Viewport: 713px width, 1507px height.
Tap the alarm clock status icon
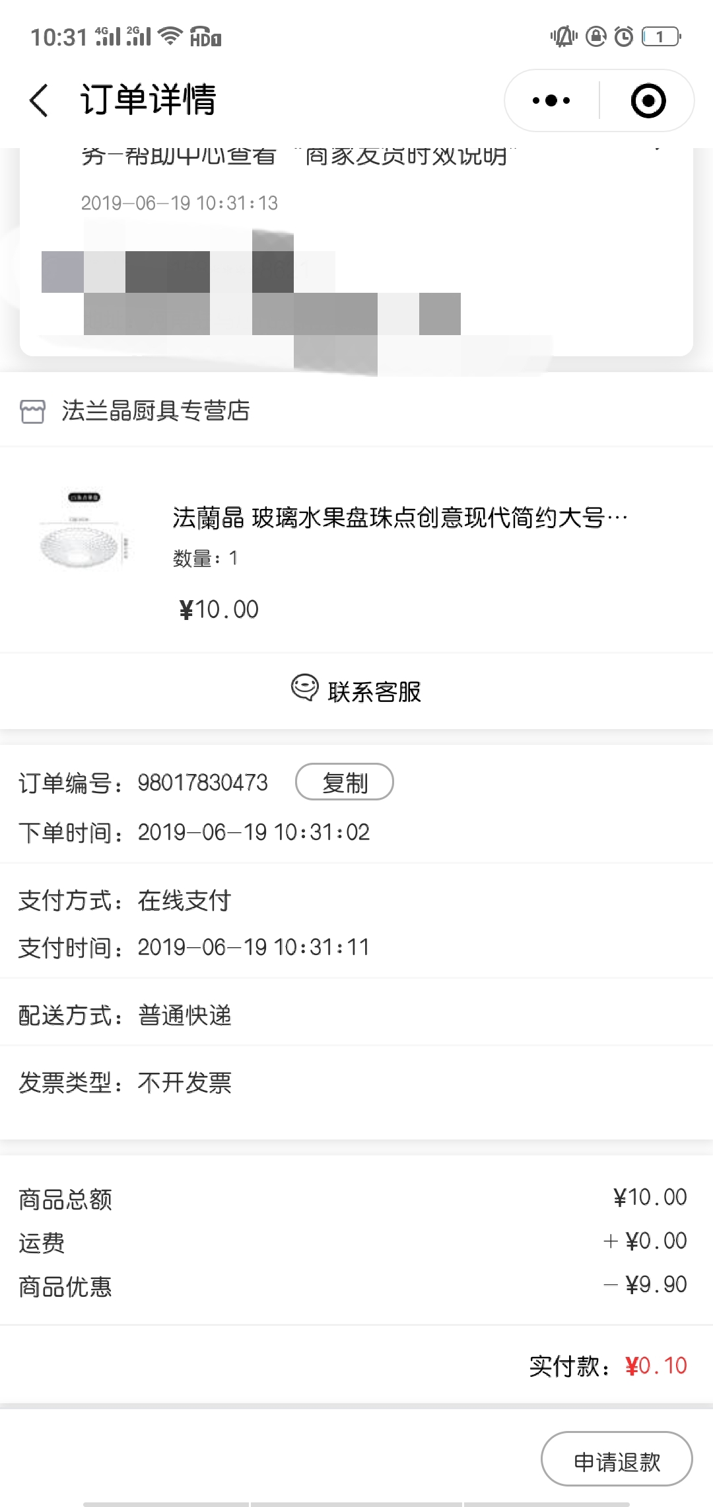(624, 36)
